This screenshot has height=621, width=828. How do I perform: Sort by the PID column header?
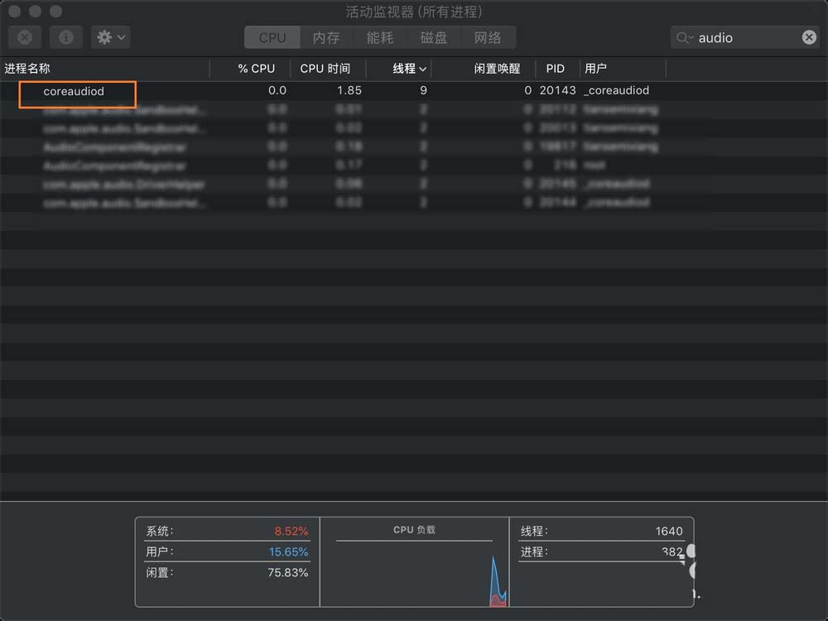556,69
